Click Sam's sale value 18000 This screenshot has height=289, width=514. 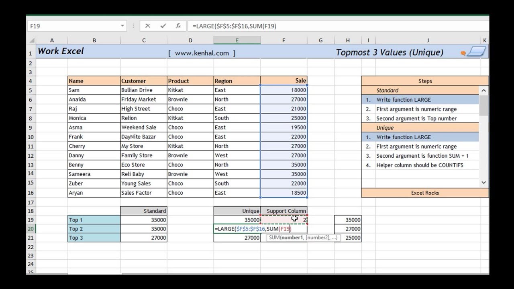[x=284, y=90]
